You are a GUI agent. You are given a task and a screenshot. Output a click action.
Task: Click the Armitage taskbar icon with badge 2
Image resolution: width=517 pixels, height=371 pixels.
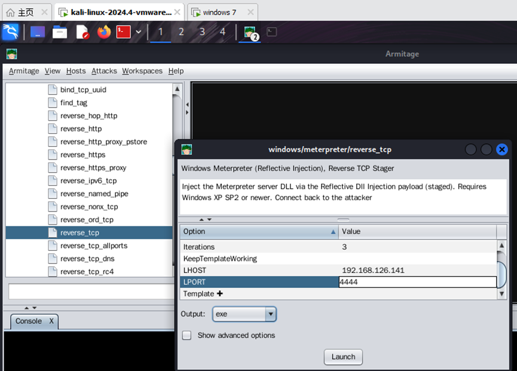coord(250,33)
